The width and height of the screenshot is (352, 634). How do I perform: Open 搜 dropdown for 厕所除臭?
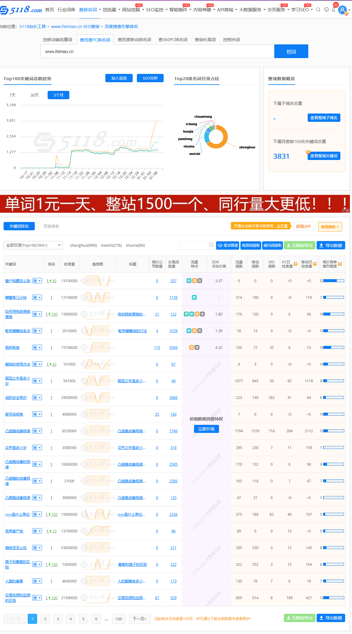coord(37,347)
